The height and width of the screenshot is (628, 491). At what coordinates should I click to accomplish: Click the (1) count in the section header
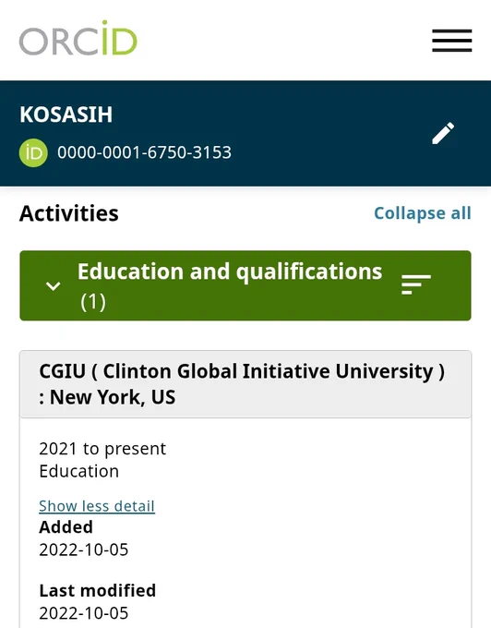(93, 302)
